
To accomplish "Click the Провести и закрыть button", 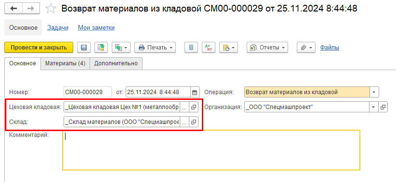I will pos(39,48).
